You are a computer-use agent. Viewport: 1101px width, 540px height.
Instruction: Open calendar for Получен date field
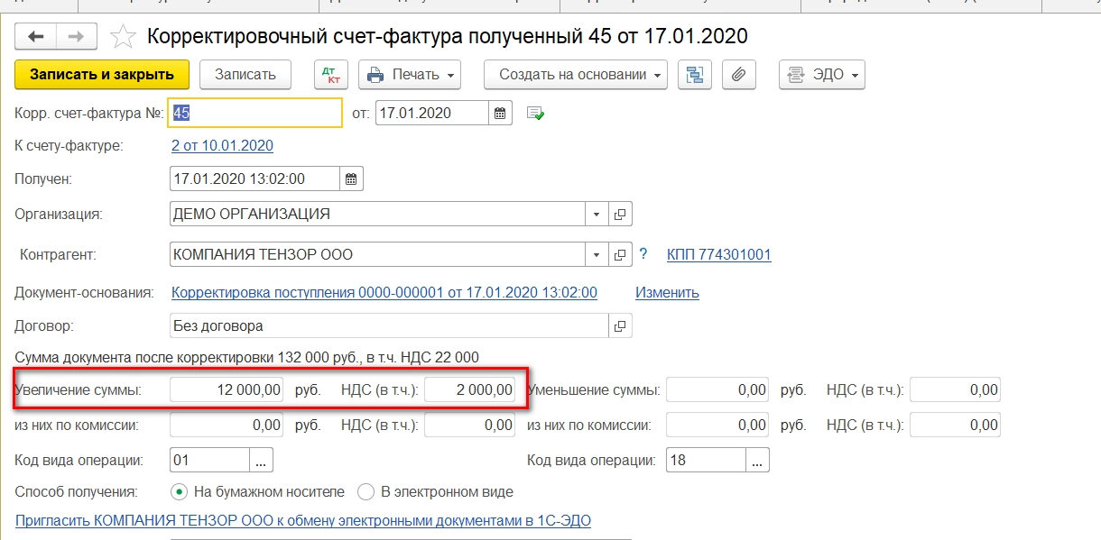[352, 178]
